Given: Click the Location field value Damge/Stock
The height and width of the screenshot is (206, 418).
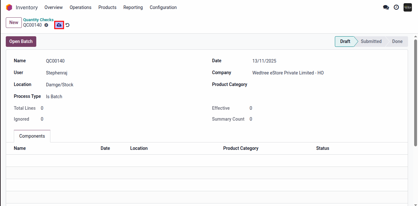Looking at the screenshot, I should (x=60, y=85).
